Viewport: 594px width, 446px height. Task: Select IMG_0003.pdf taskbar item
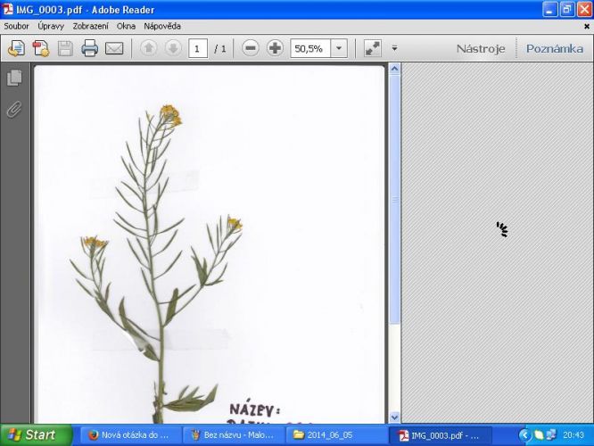(441, 435)
